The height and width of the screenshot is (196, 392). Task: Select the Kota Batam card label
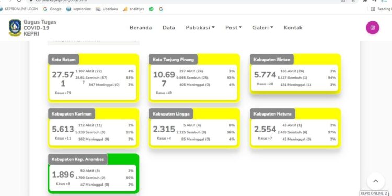[63, 60]
